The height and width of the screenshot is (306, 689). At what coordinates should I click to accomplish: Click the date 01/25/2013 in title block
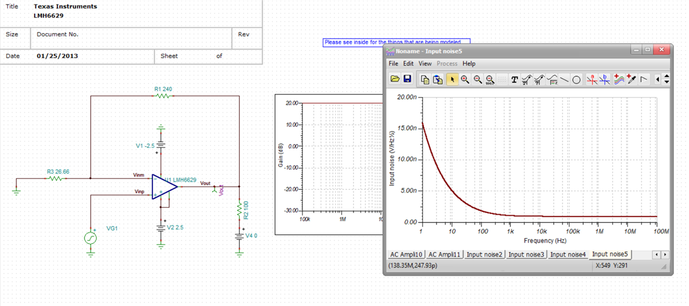click(x=57, y=56)
